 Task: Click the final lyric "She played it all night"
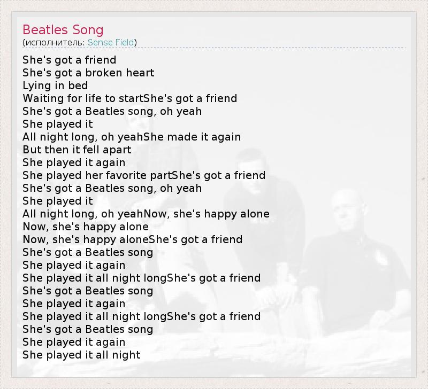(81, 355)
